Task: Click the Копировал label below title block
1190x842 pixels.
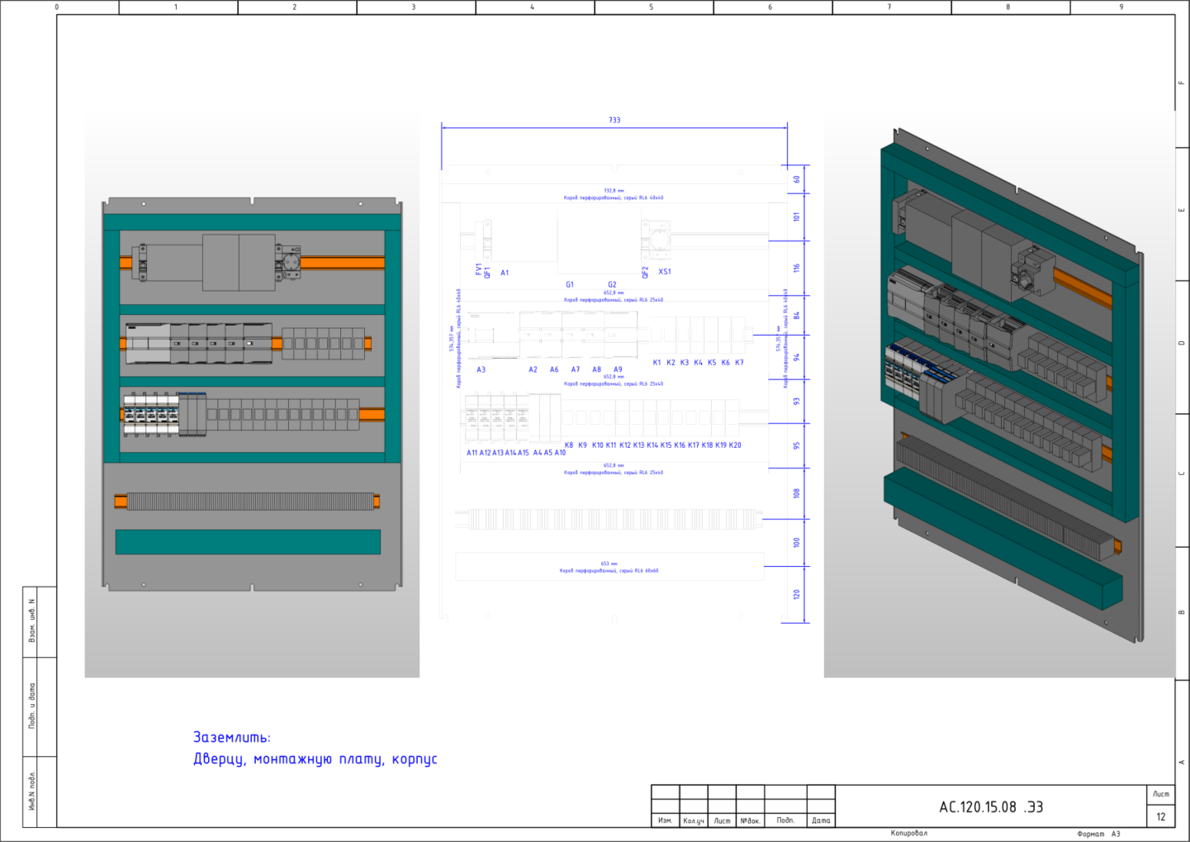Action: pyautogui.click(x=909, y=833)
